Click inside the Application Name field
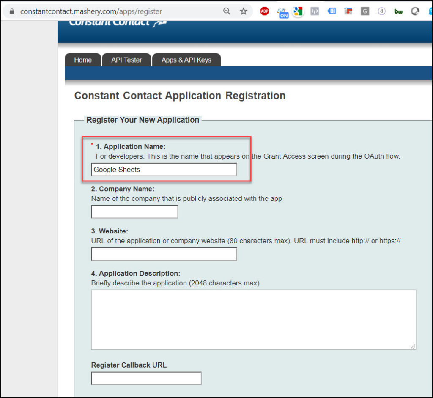 pyautogui.click(x=164, y=169)
